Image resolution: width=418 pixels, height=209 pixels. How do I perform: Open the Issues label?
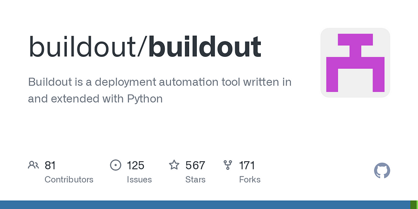click(139, 179)
